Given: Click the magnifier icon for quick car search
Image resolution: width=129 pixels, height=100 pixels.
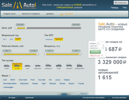Looking at the screenshot, I should pyautogui.click(x=79, y=98).
